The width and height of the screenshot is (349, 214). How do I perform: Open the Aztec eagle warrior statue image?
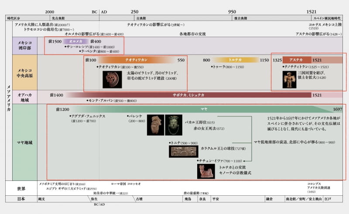click(x=289, y=79)
